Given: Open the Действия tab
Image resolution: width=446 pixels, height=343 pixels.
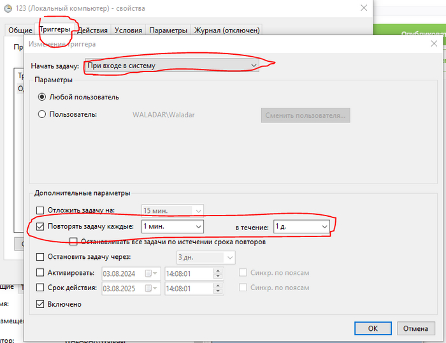Looking at the screenshot, I should click(x=92, y=30).
